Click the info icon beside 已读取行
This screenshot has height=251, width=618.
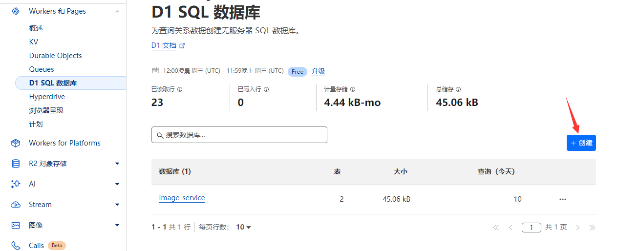pos(180,90)
